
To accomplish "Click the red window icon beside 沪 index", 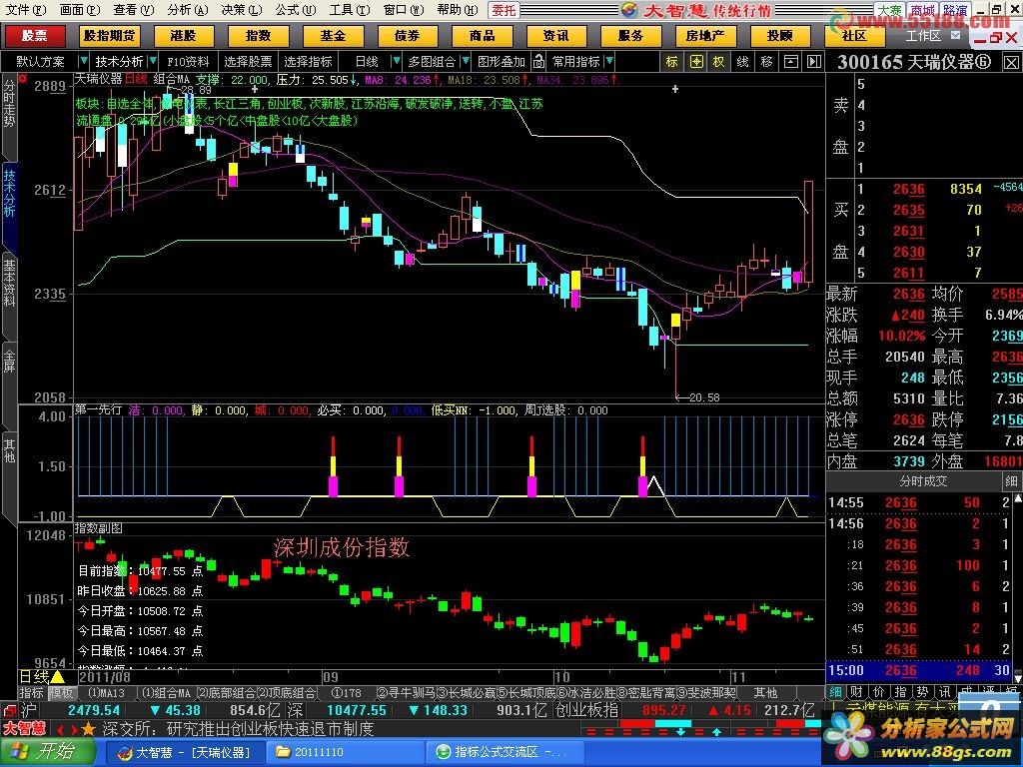I will point(9,710).
